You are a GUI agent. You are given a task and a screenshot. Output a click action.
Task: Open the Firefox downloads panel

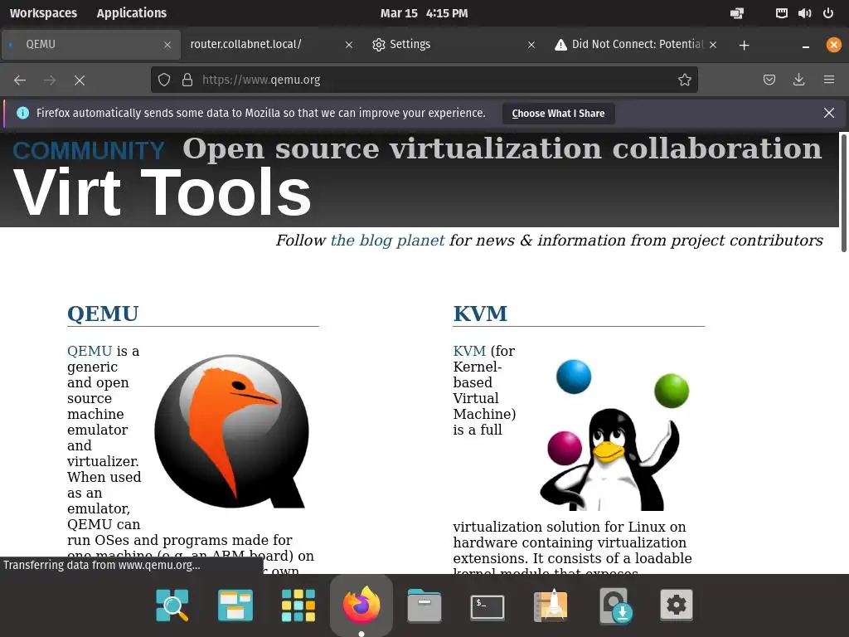798,80
